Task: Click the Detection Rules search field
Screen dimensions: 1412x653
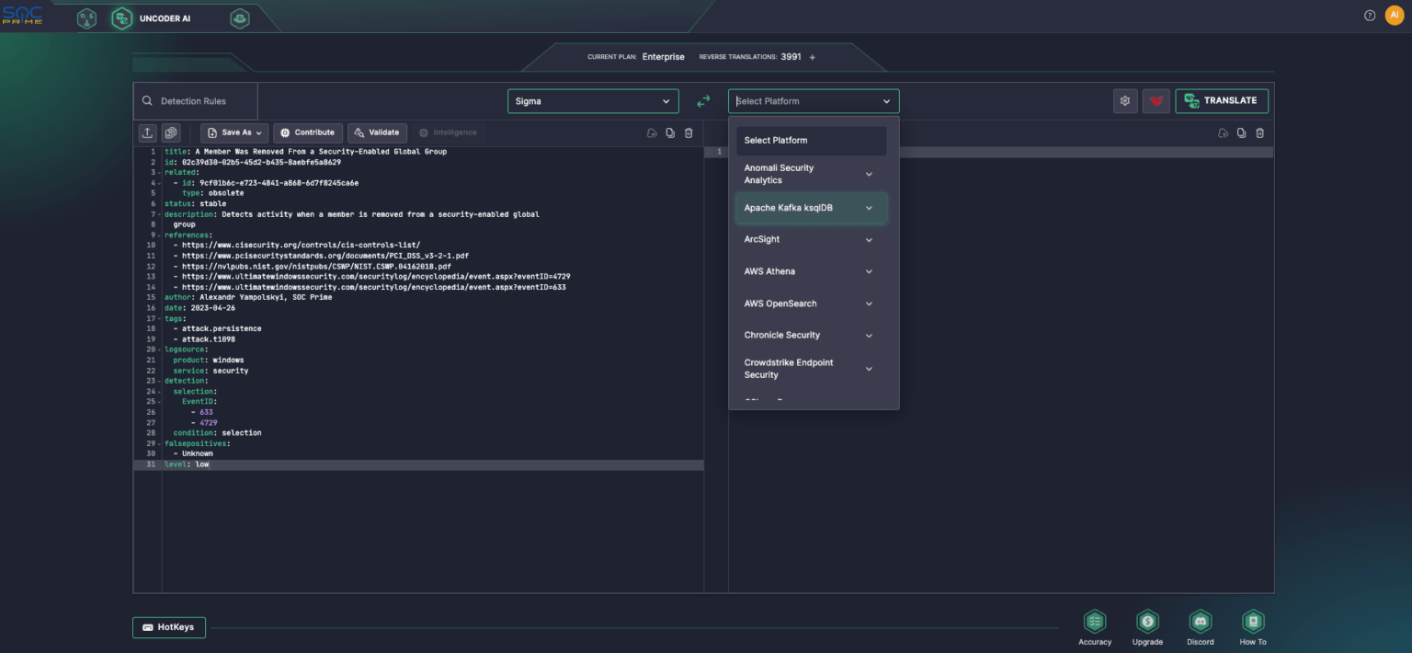Action: [x=196, y=100]
